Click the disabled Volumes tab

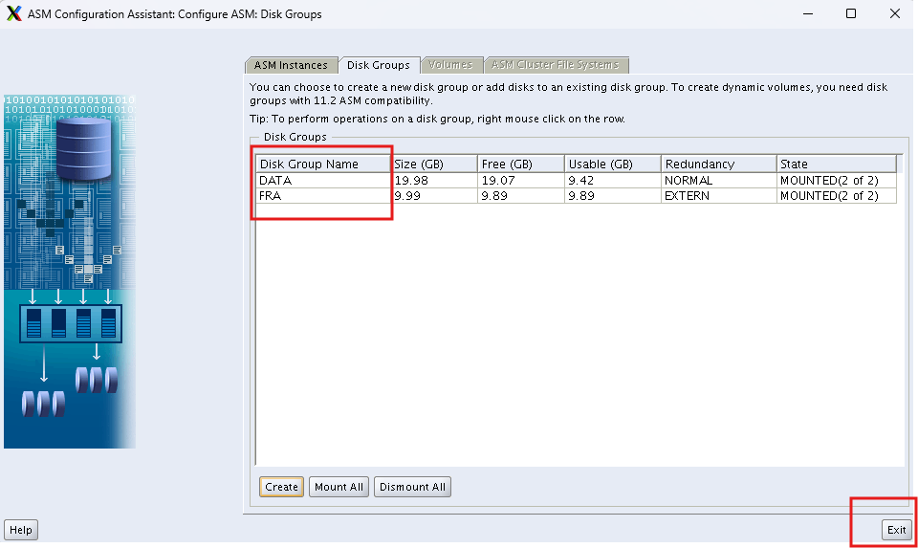click(x=450, y=65)
